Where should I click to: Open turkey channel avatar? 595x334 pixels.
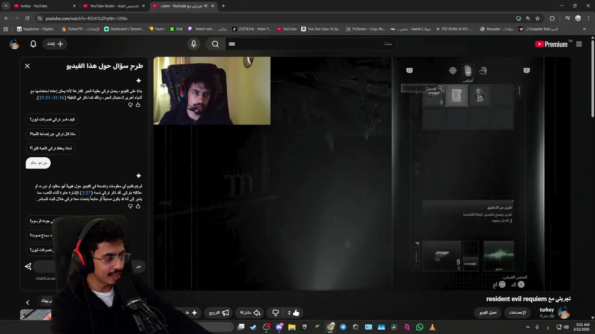tap(564, 313)
